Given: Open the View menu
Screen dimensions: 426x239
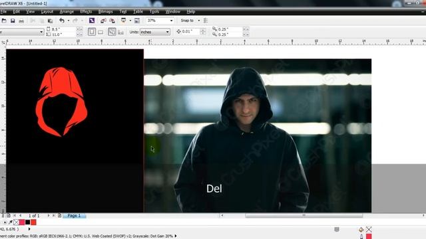Looking at the screenshot, I should [x=31, y=11].
